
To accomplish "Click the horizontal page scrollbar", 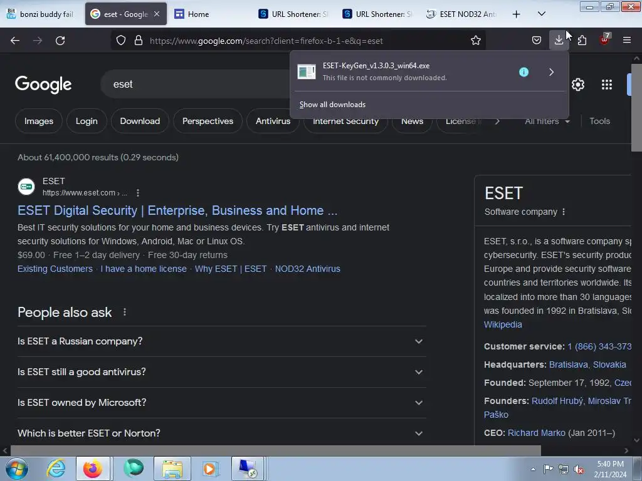I will click(x=275, y=451).
